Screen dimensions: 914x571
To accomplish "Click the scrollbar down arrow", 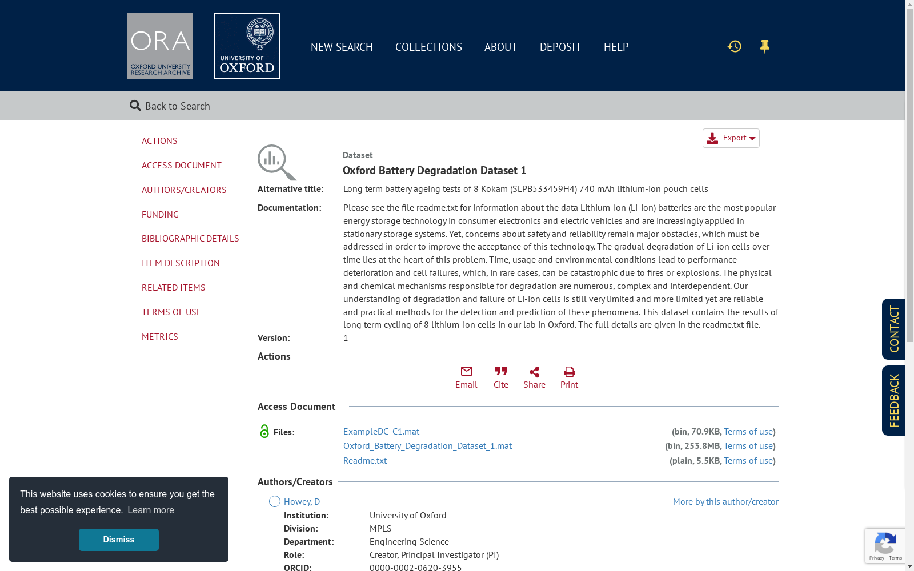I will click(909, 566).
